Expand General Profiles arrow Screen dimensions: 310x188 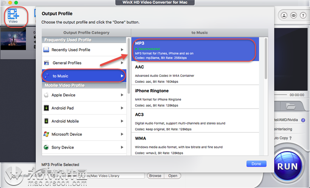122,63
